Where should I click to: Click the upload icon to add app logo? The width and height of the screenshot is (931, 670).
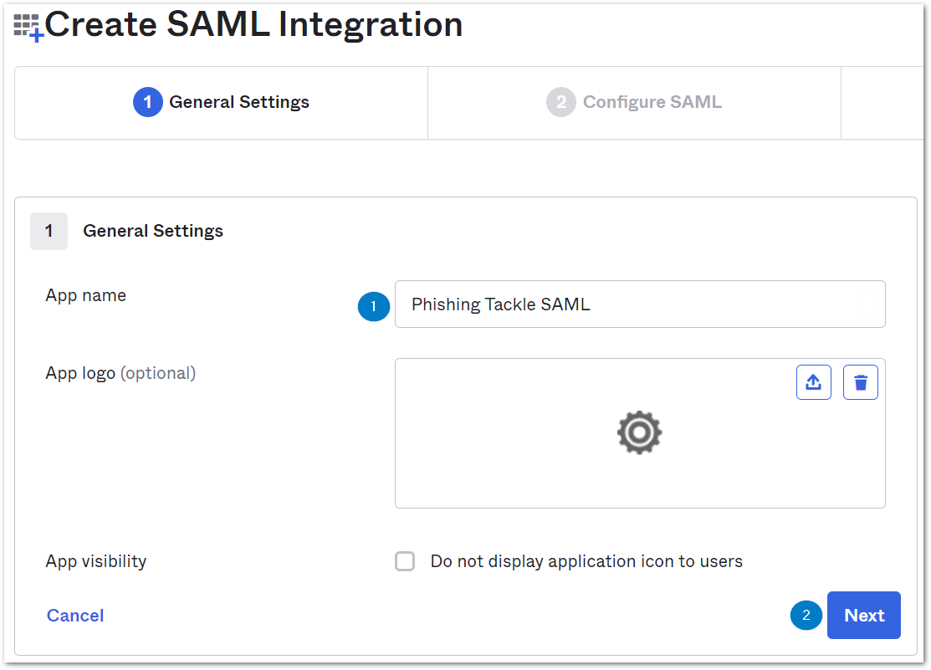[x=813, y=381]
